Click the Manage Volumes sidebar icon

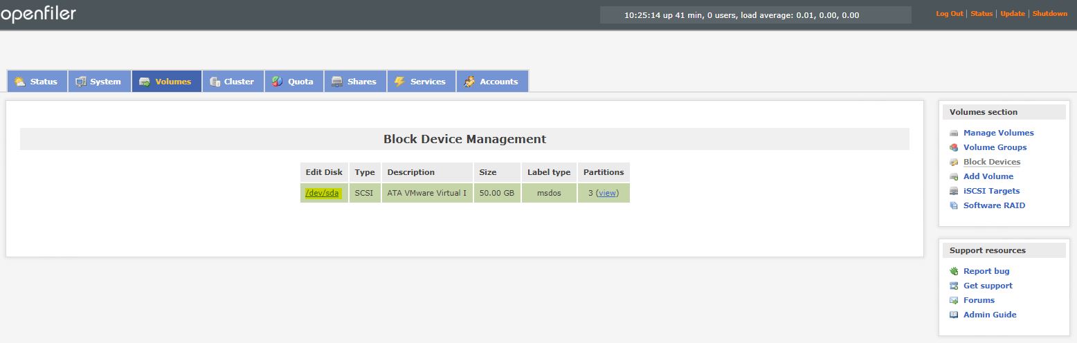(954, 133)
